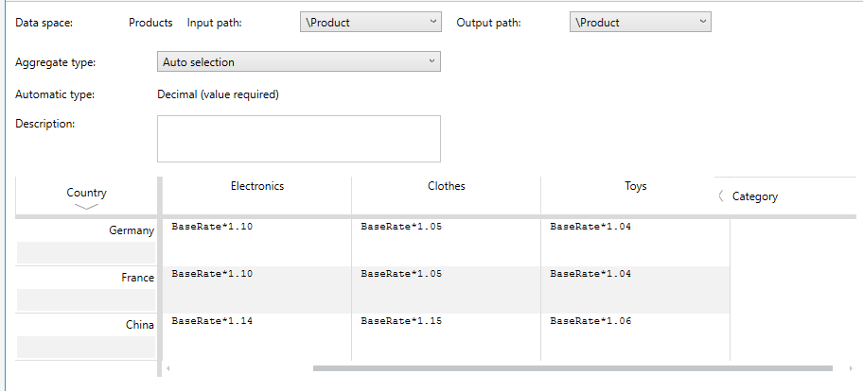Select the France row header
863x391 pixels.
137,278
